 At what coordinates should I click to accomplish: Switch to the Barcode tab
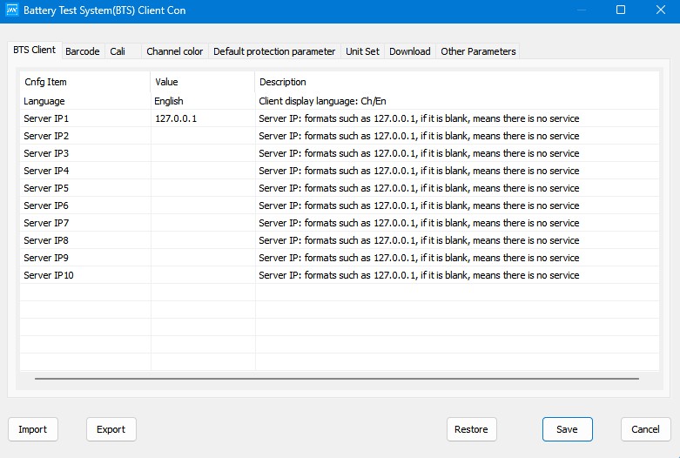(x=83, y=51)
